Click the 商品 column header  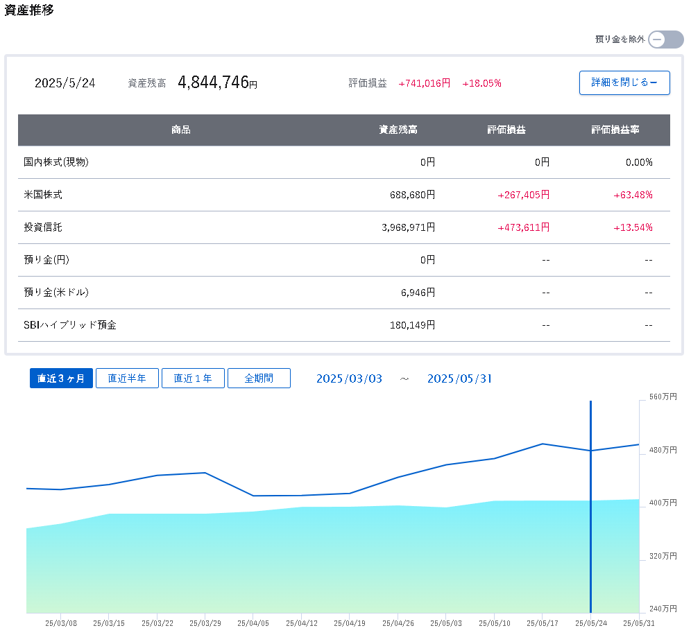pos(181,130)
